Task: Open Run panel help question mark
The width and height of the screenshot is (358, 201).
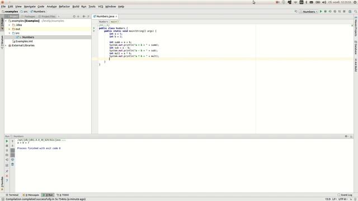Action: tap(7, 181)
